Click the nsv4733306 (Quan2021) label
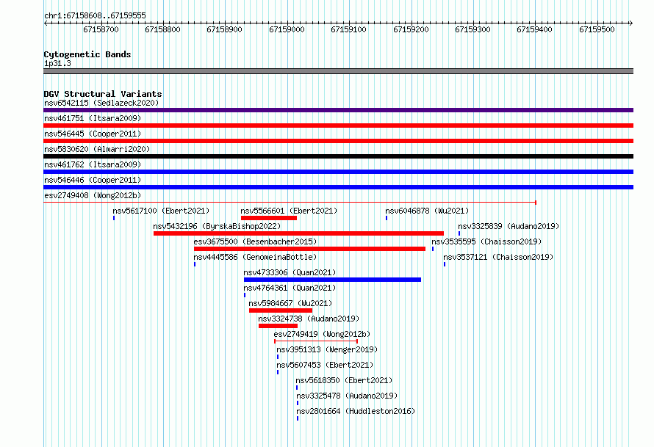The image size is (654, 447). pyautogui.click(x=290, y=272)
